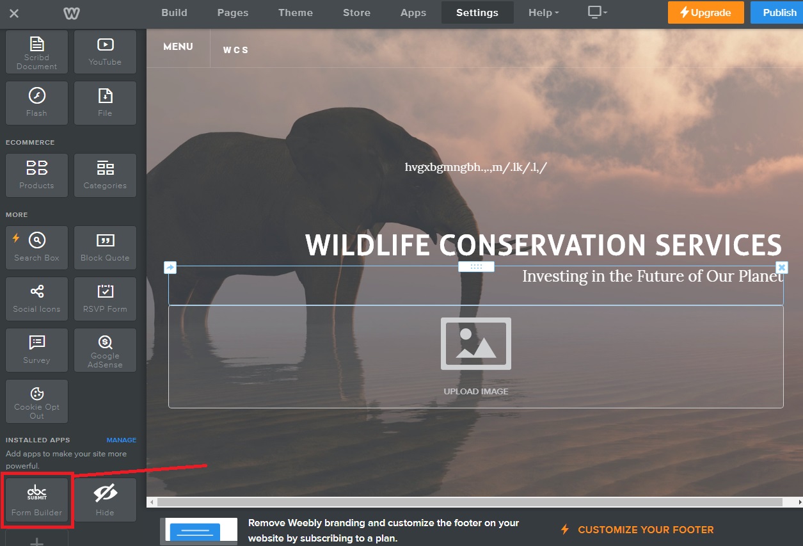Click the Manage installed apps link
803x546 pixels.
coord(121,440)
